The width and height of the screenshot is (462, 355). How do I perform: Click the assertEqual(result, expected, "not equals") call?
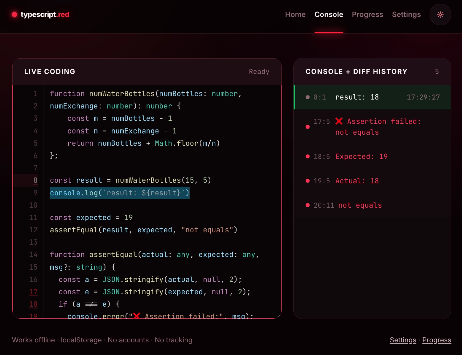tap(143, 230)
